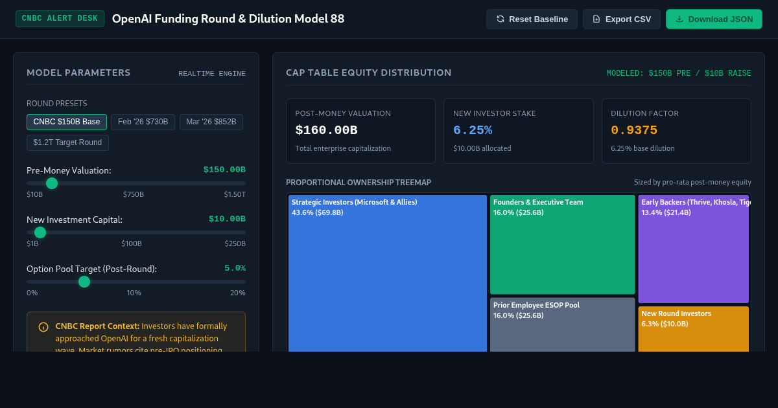Click the Total enterprise capitalization caption

pyautogui.click(x=343, y=148)
